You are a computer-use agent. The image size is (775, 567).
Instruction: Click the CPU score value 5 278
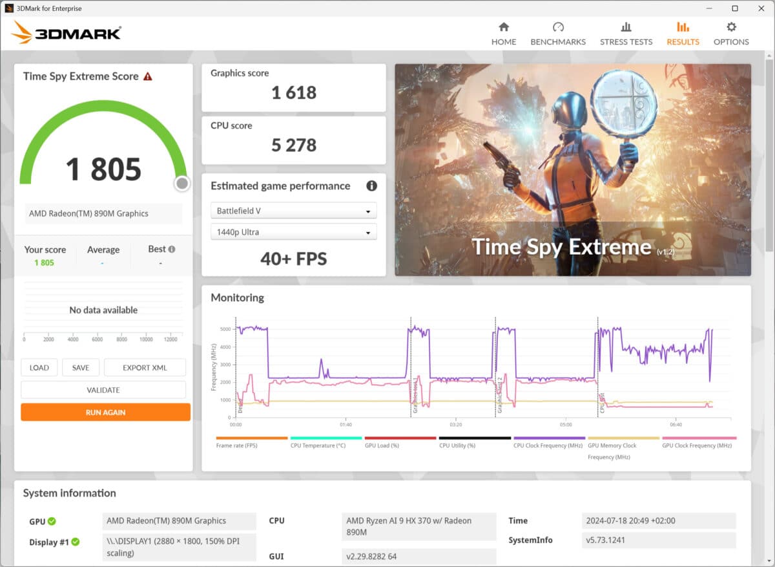pyautogui.click(x=294, y=145)
